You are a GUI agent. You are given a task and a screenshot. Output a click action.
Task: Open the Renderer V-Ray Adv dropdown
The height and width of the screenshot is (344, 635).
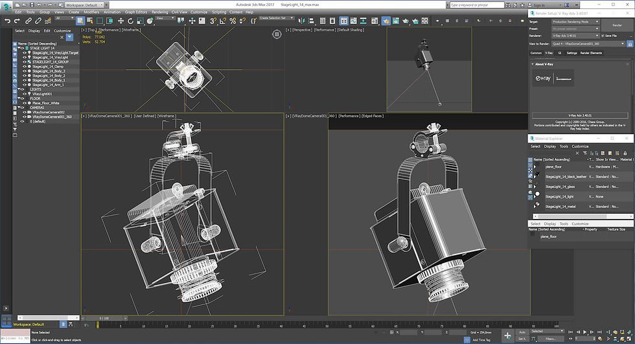(575, 36)
